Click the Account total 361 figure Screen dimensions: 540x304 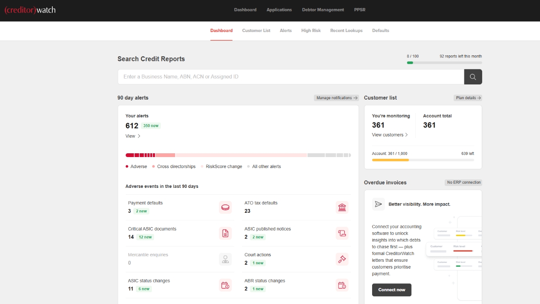[x=429, y=125]
